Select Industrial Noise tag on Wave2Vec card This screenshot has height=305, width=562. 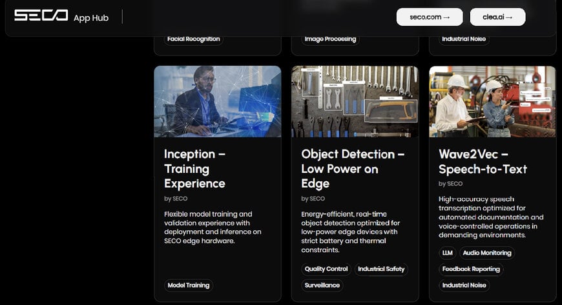click(464, 285)
